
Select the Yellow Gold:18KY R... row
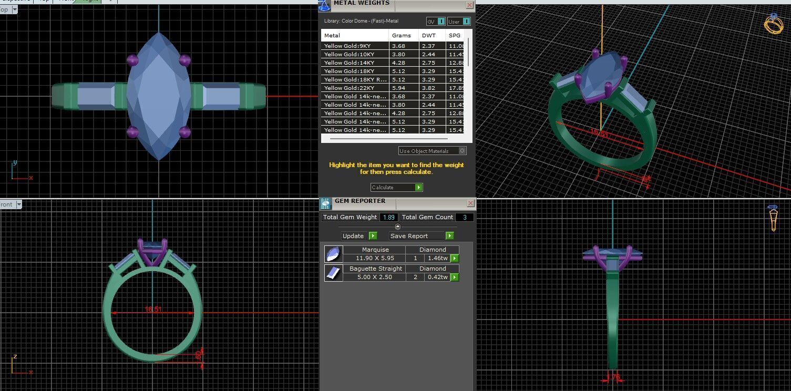pos(393,79)
